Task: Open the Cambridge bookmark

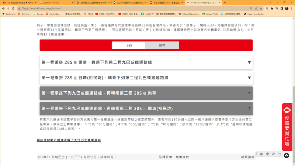Action: point(52,14)
